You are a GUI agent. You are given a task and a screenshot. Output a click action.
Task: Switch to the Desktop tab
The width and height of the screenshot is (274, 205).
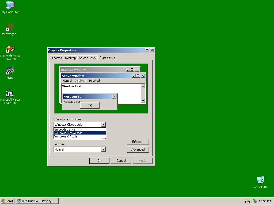(70, 58)
